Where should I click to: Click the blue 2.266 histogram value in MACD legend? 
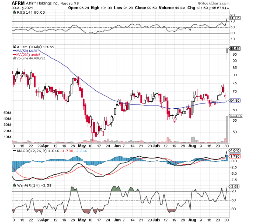(x=81, y=151)
